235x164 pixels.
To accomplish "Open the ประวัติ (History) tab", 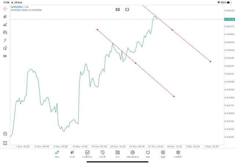I will 102,154.
